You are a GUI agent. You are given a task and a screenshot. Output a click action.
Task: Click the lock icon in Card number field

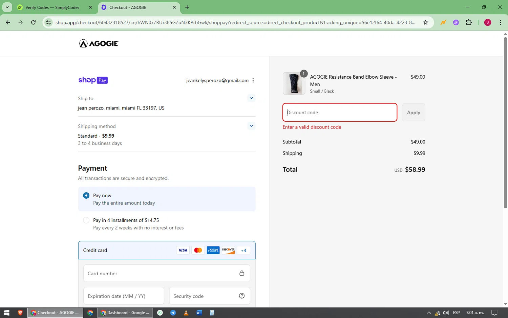click(242, 273)
